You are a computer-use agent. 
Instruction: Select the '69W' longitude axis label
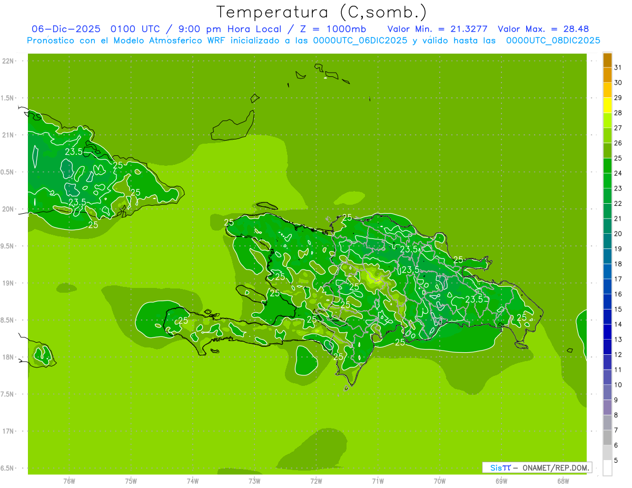(x=501, y=481)
